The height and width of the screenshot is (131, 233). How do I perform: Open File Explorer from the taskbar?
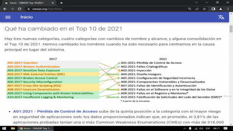click(13, 128)
